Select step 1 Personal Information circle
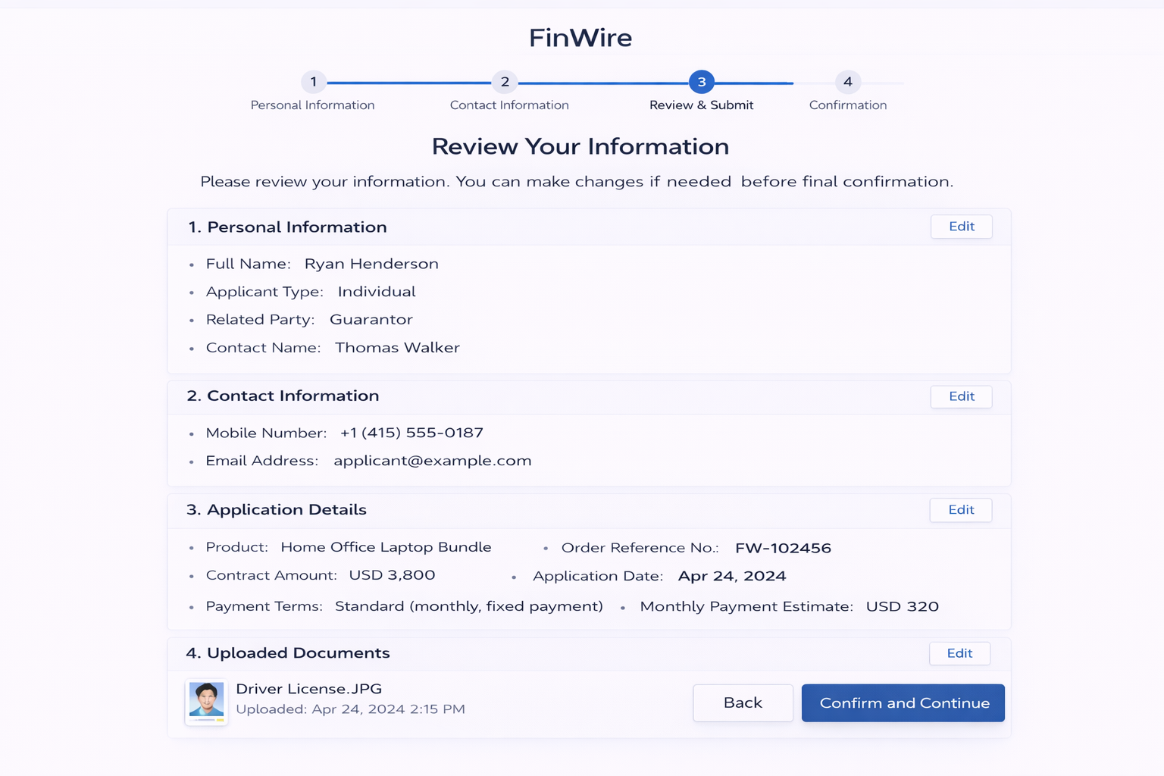Image resolution: width=1164 pixels, height=776 pixels. click(313, 83)
